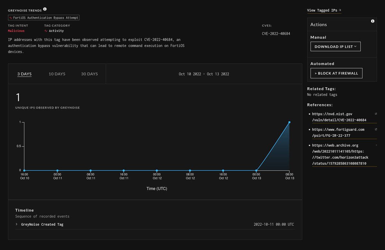Screen dimensions: 385x250
Task: Open external link icon for fortiguard.com reference
Action: coord(376,129)
